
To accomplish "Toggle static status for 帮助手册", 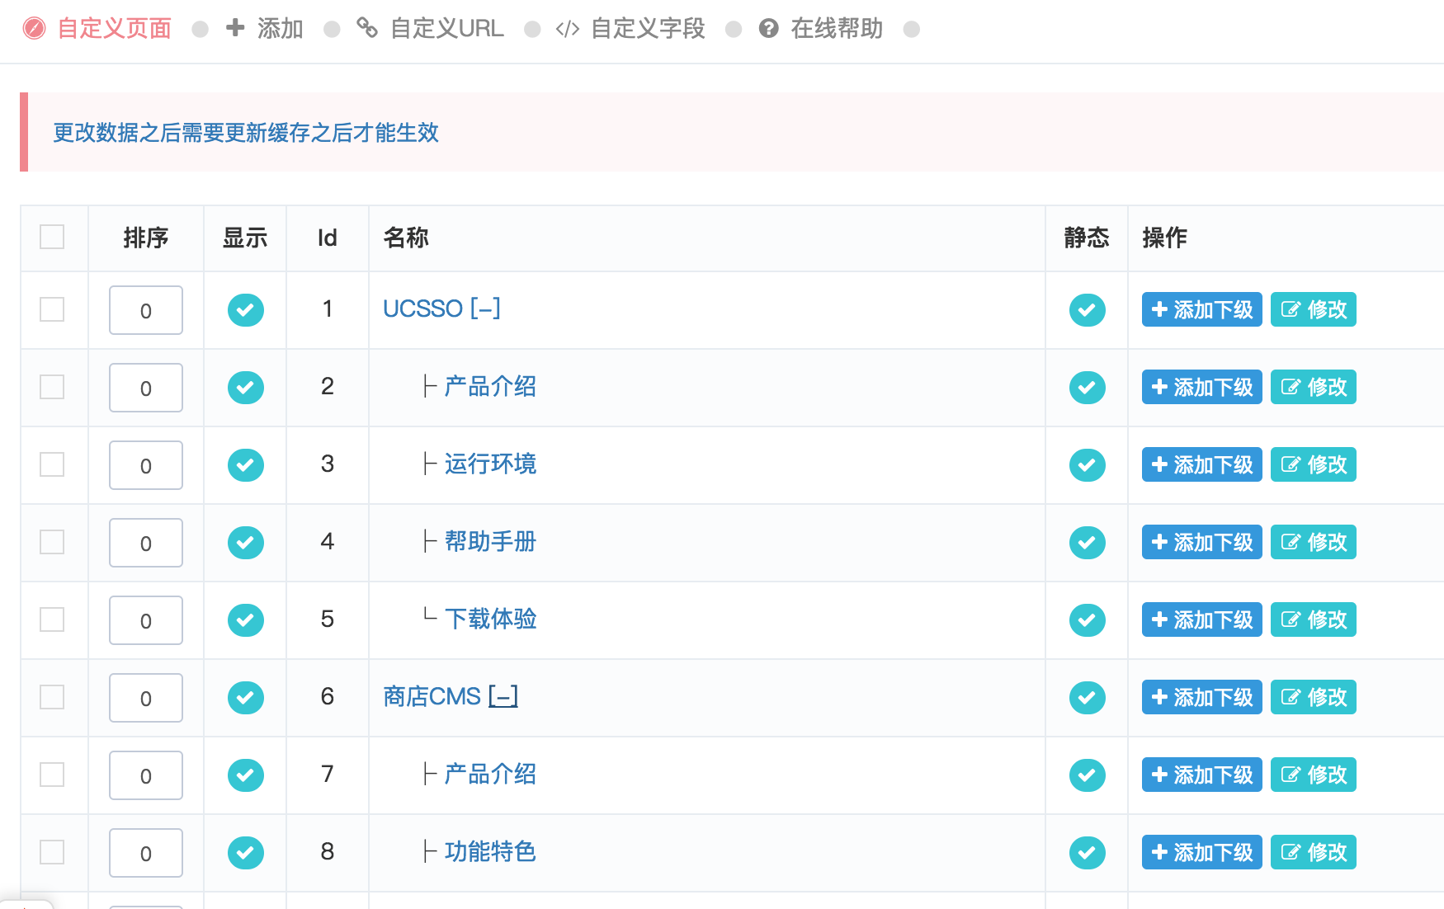I will 1088,543.
